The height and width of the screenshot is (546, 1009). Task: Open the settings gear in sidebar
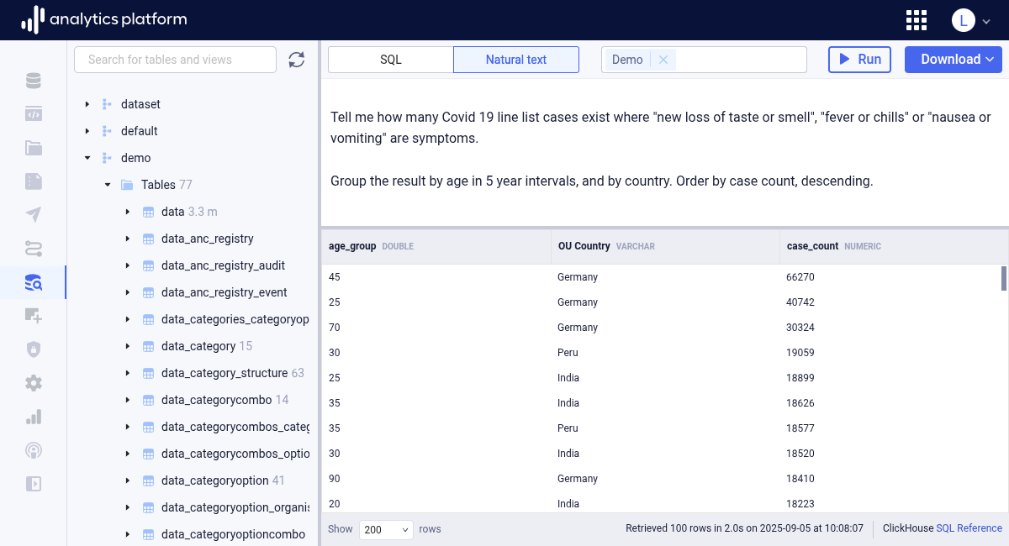(x=33, y=383)
